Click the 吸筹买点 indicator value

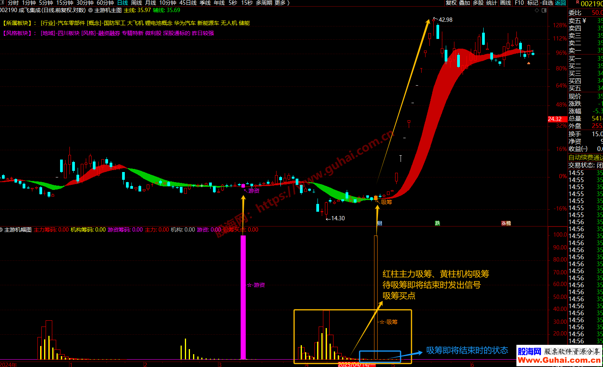[240, 230]
